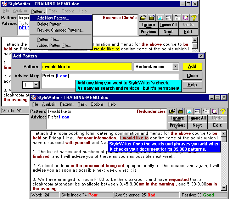Screen dimensions: 230x200
Task: Click closed-folder save icon in top StyleWriter window
Action: point(152,18)
